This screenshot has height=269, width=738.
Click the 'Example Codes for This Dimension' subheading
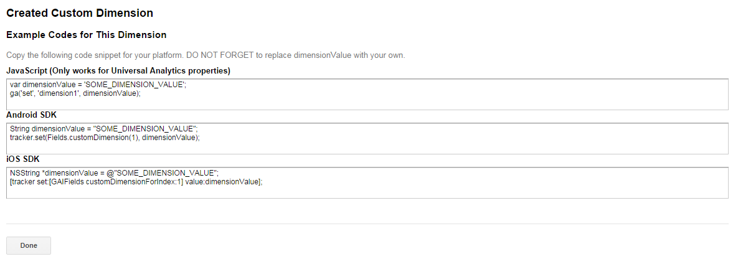point(86,35)
